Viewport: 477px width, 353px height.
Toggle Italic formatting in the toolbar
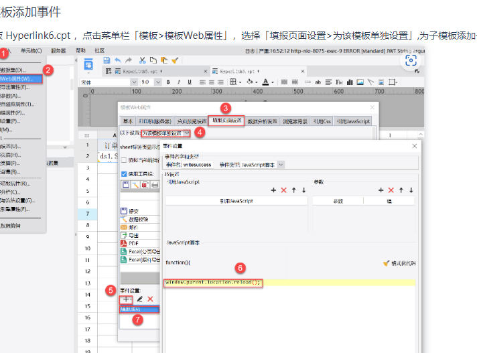tap(179, 82)
